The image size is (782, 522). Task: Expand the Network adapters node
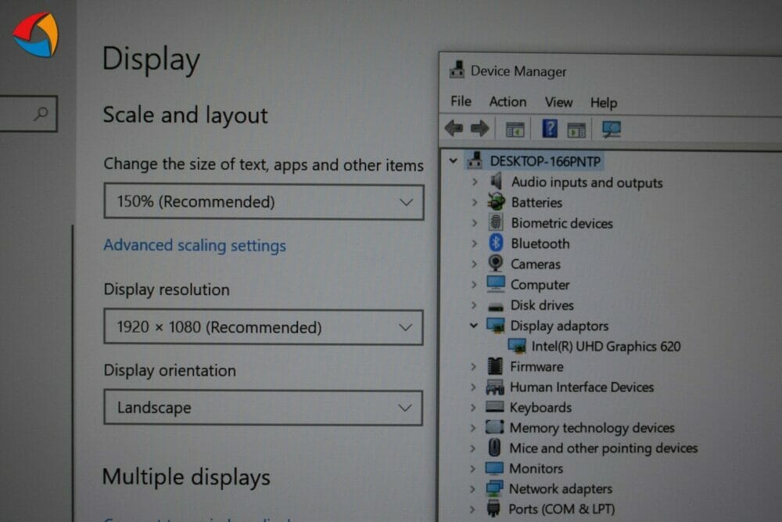tap(473, 488)
